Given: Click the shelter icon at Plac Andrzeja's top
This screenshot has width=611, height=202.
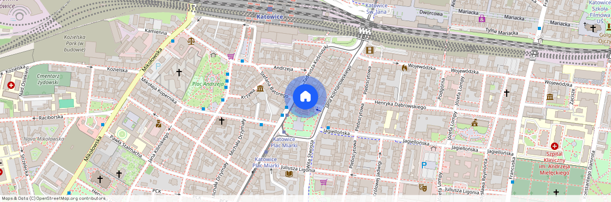Looking at the screenshot, I should (x=213, y=55).
